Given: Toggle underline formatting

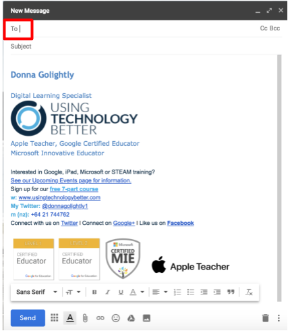Looking at the screenshot, I should pos(121,292).
